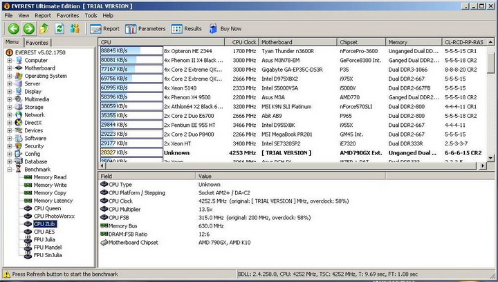The width and height of the screenshot is (498, 282).
Task: Select the Devices icon in tree
Action: tap(19, 130)
